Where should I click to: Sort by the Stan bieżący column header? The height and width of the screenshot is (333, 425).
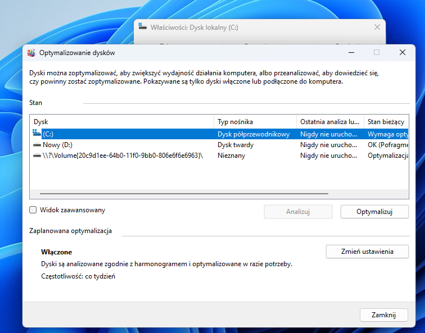pyautogui.click(x=386, y=122)
